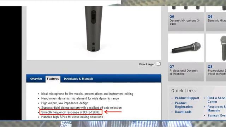Click the View Larger link
The width and height of the screenshot is (226, 127).
[x=147, y=64]
